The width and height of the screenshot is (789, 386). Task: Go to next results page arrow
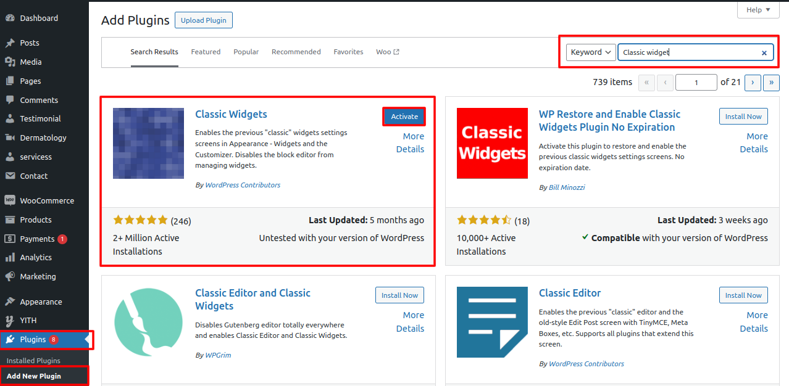[753, 83]
